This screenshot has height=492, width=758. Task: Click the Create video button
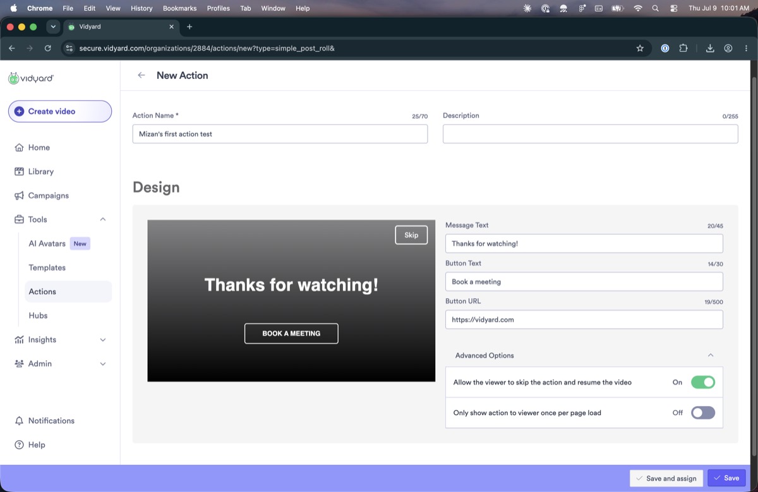[60, 111]
